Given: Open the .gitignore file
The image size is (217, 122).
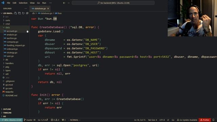Looking at the screenshot, I should click(x=10, y=81).
